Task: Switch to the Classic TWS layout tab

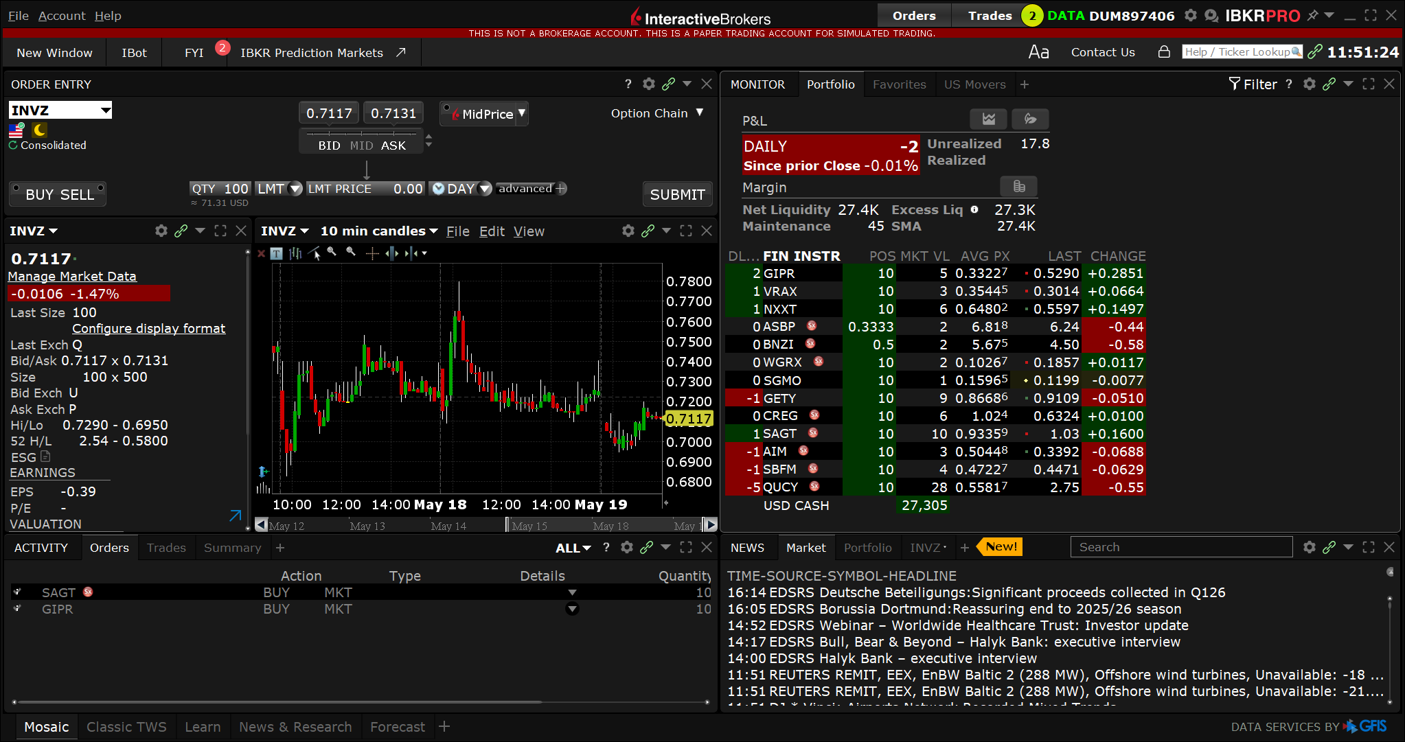Action: (126, 726)
